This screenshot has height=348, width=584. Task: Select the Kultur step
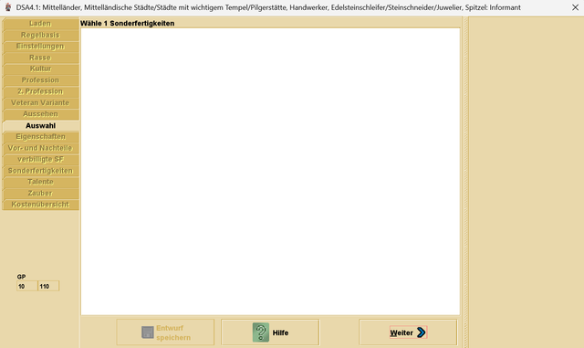point(40,69)
